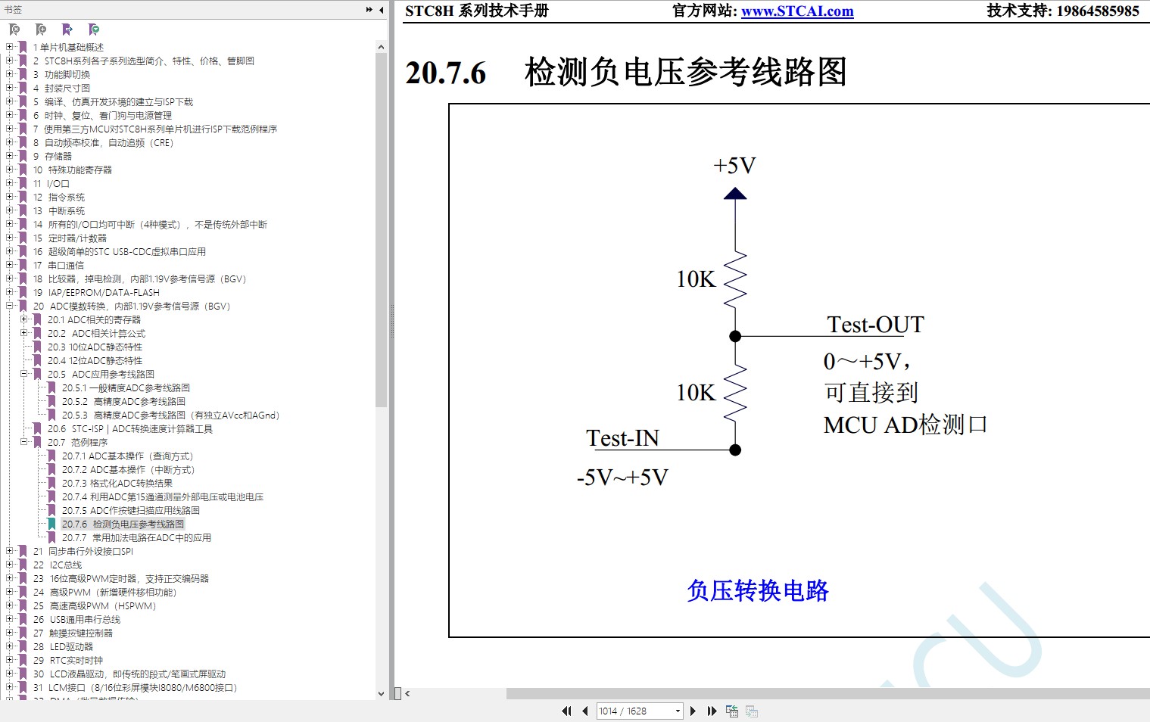Click the document horizontal scrollbar thumb
1150x722 pixels.
828,693
